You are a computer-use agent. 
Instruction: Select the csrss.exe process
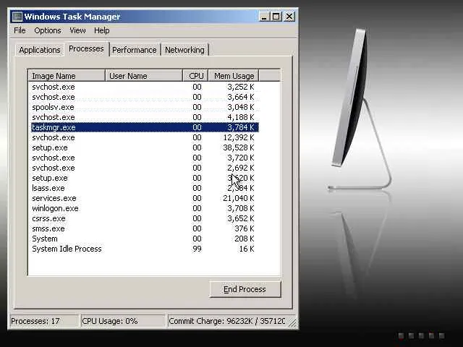145,218
